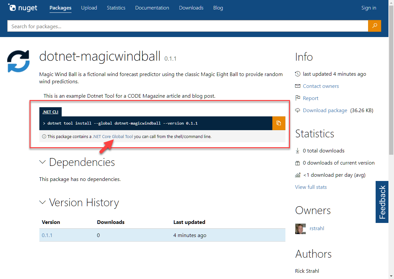Click the cloud download icon

(x=298, y=110)
